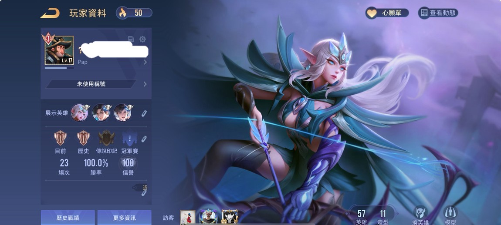The image size is (501, 225).
Task: Open 查看動態 activity feed
Action: tap(438, 13)
